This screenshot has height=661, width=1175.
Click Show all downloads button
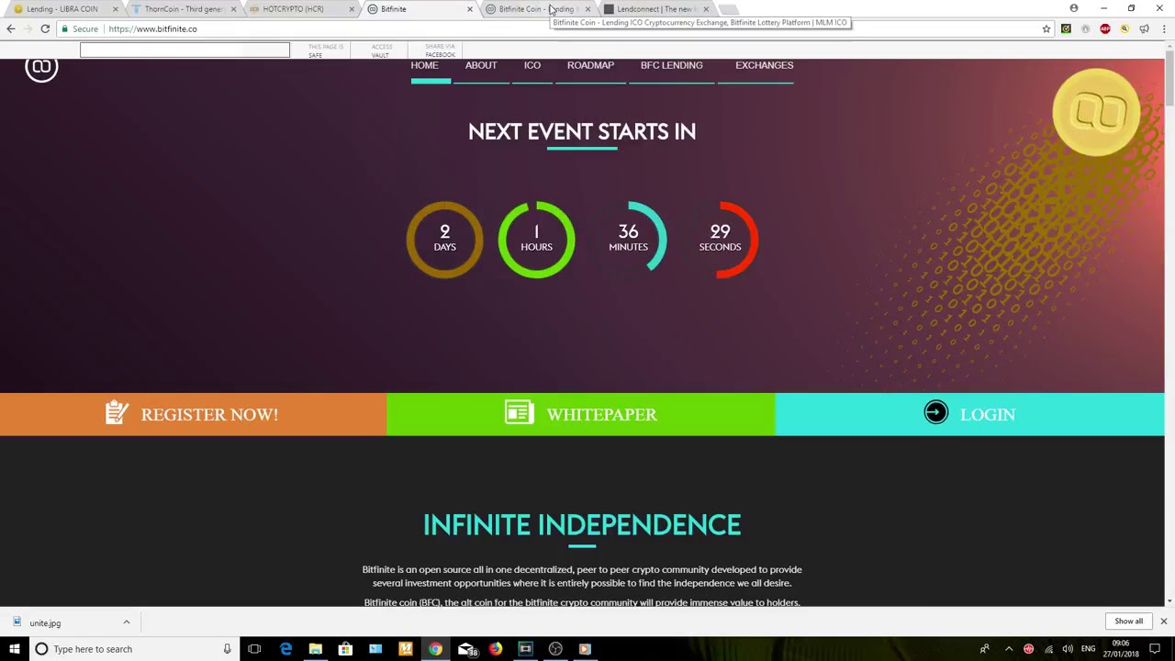click(x=1128, y=622)
